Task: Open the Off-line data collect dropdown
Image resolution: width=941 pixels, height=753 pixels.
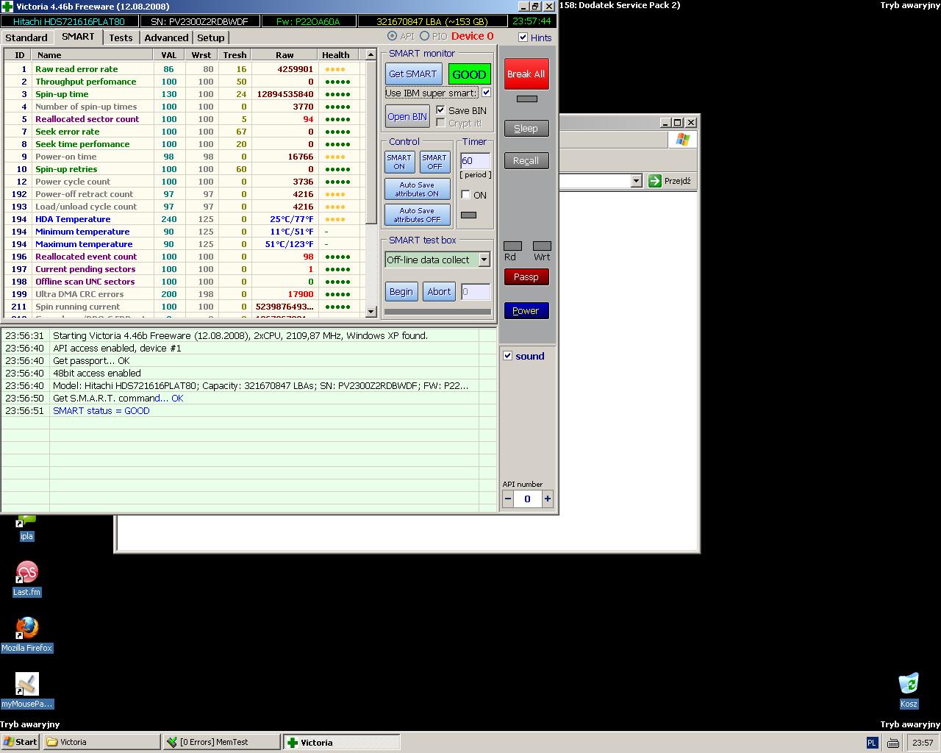Action: coord(484,260)
